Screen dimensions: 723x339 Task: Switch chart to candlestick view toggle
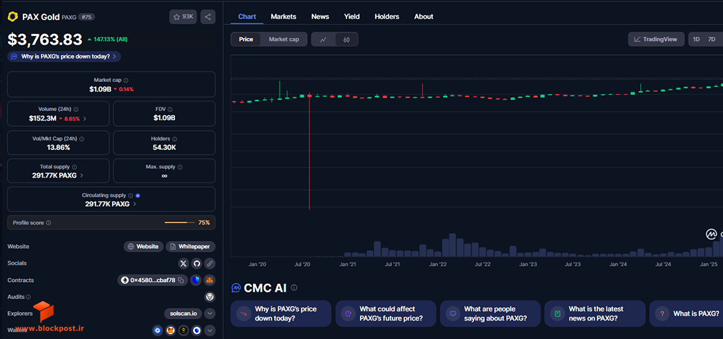pyautogui.click(x=347, y=40)
